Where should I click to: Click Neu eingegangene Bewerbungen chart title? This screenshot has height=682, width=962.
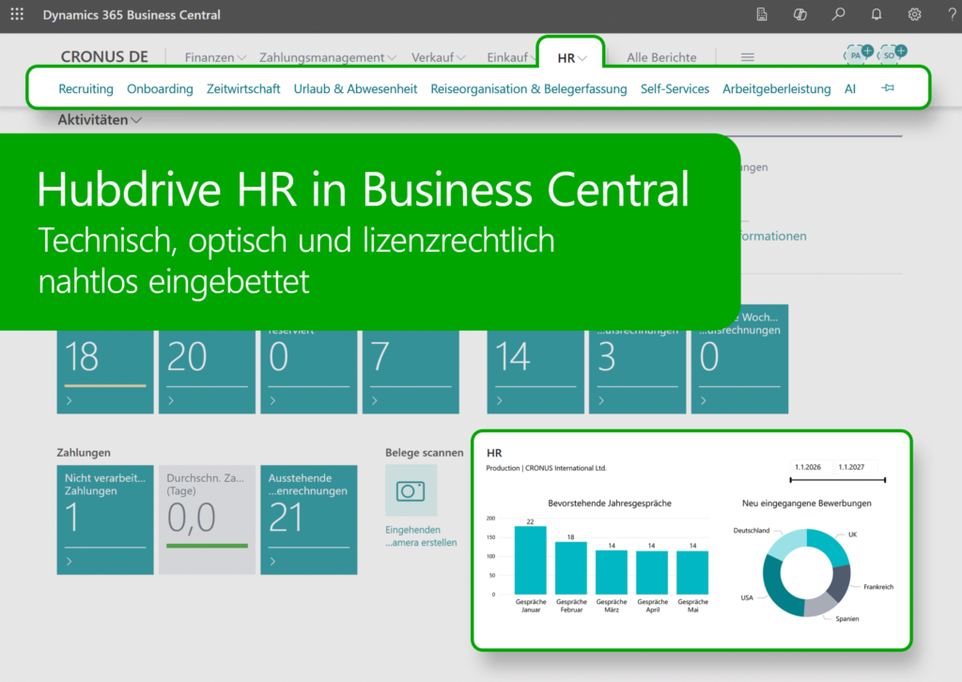click(806, 503)
